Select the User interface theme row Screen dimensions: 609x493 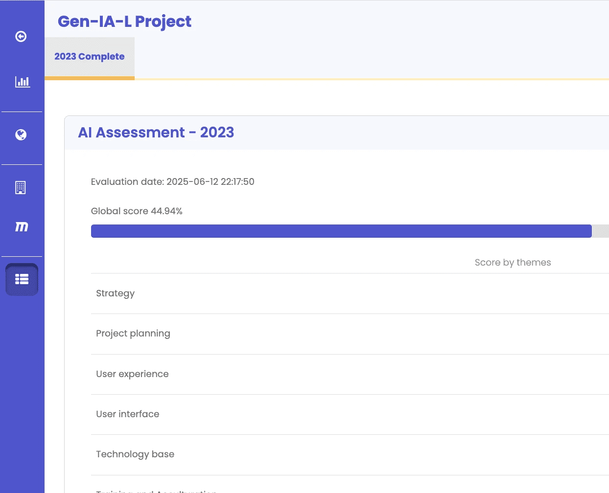click(350, 414)
